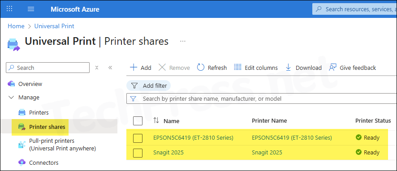Click the Refresh icon in toolbar
The image size is (397, 171).
pyautogui.click(x=201, y=68)
